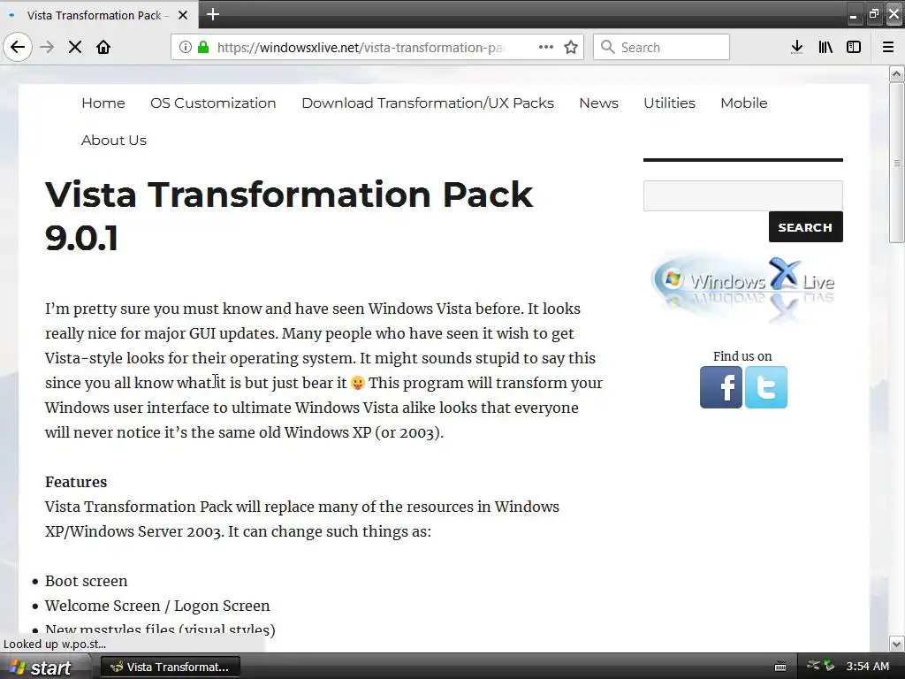
Task: Click the green padlock security icon
Action: (203, 48)
